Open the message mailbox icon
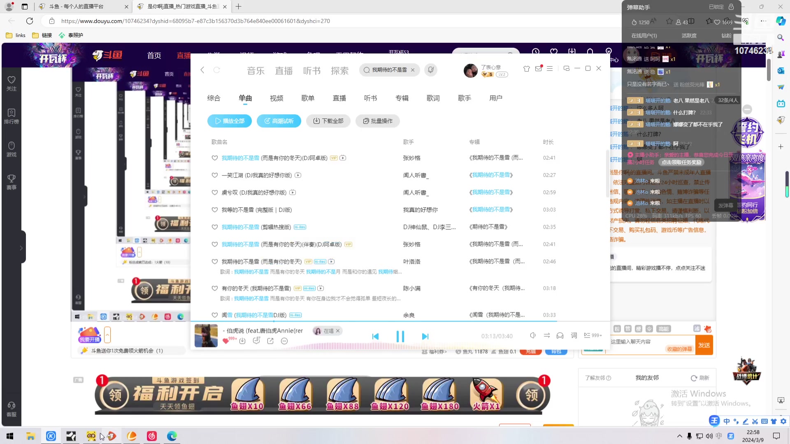This screenshot has height=444, width=790. point(538,69)
